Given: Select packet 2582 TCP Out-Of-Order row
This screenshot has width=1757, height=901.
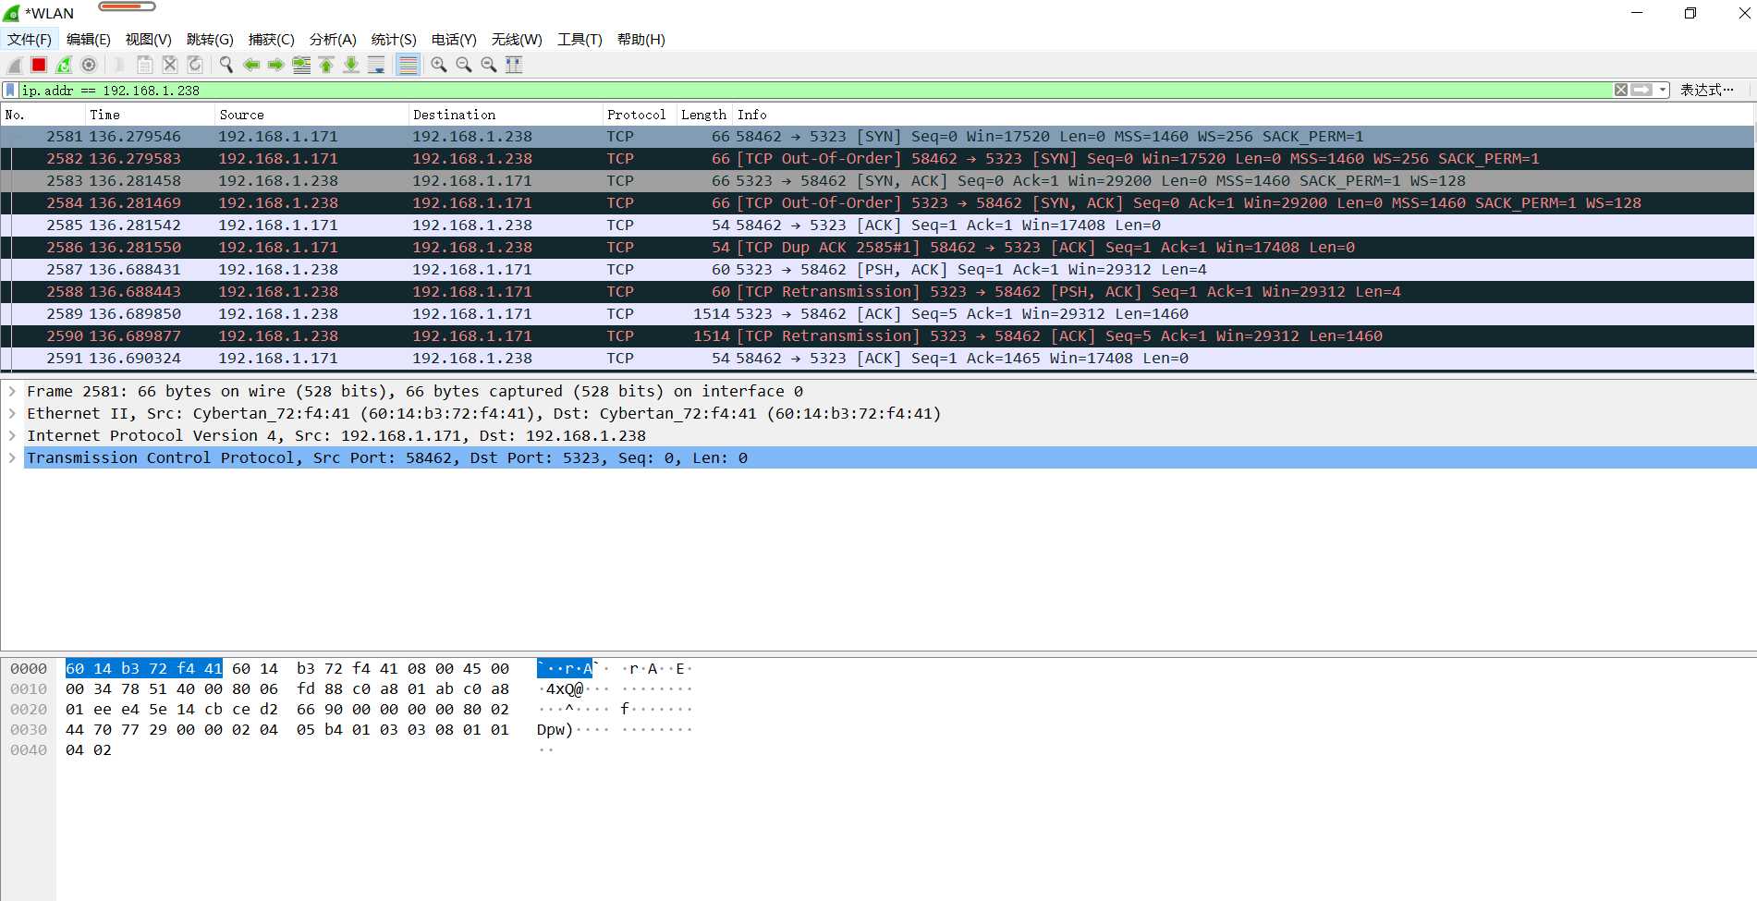Looking at the screenshot, I should [x=877, y=159].
